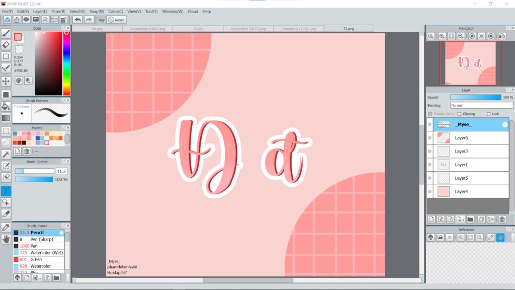515x290 pixels.
Task: Select the Pen (Sharp) brush
Action: point(39,239)
